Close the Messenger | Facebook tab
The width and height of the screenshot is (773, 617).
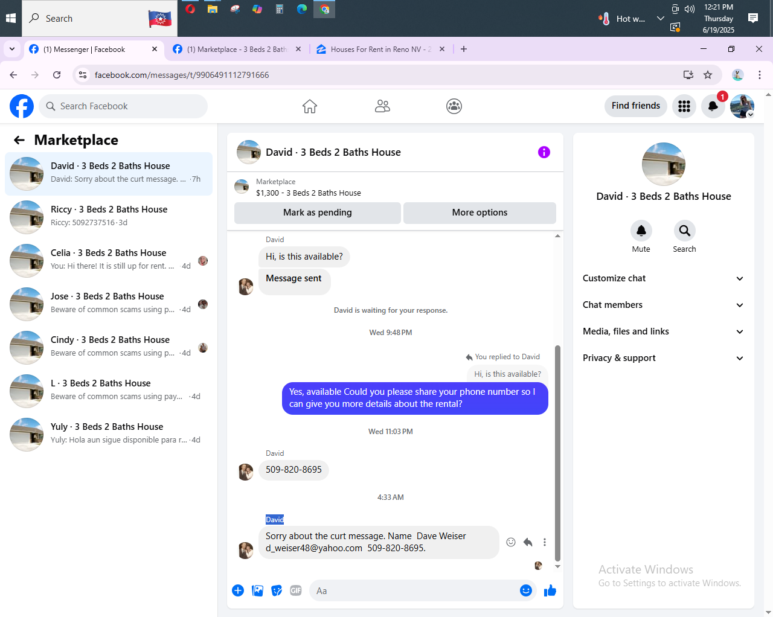(x=155, y=50)
